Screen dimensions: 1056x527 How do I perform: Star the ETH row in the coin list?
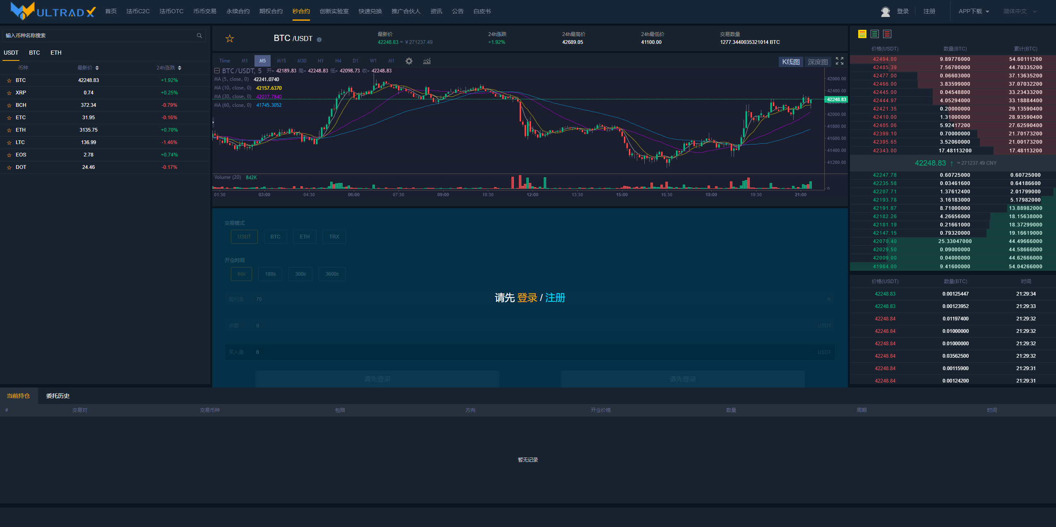pos(9,130)
